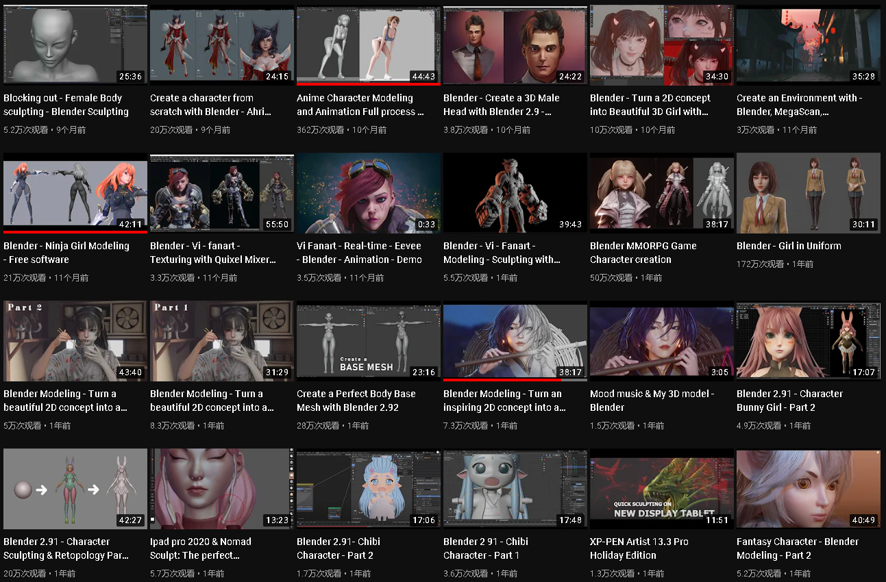Play the Anime Character Modeling video thumbnail
Screen dimensions: 886x582
pyautogui.click(x=369, y=45)
